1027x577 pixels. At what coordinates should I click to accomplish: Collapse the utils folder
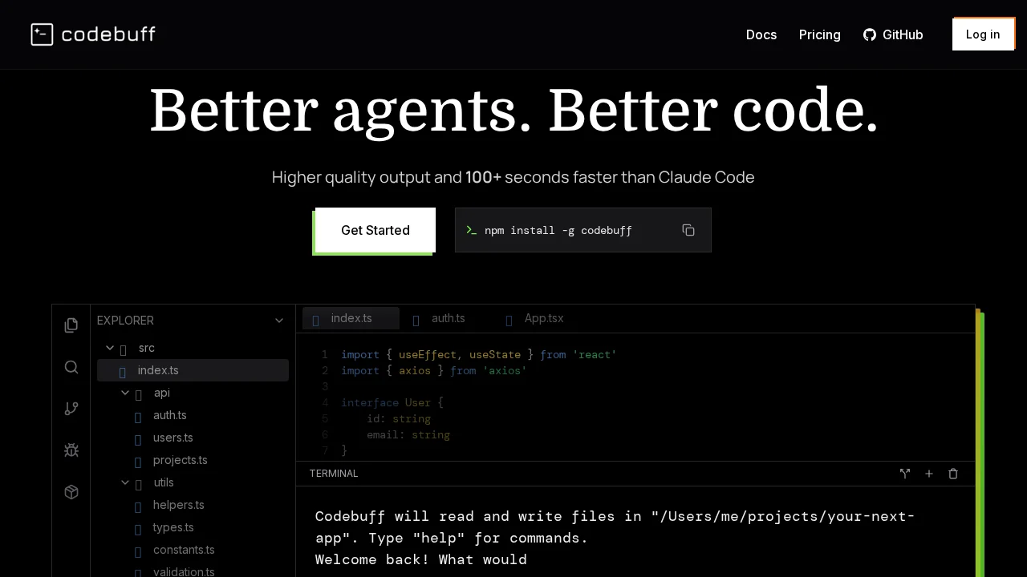125,482
